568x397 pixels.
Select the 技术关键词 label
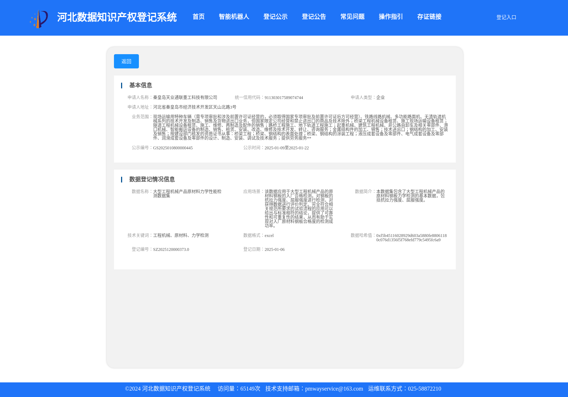140,235
